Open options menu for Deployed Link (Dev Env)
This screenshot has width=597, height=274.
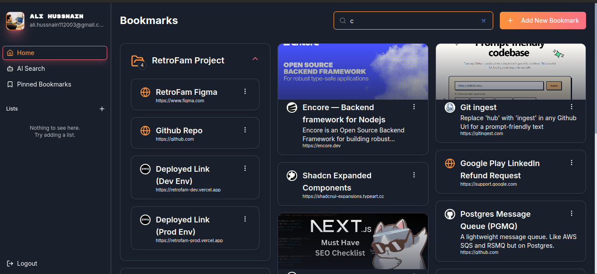click(245, 168)
